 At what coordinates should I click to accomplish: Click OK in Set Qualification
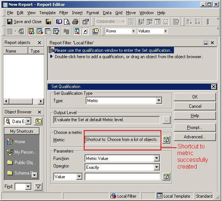[x=195, y=97]
